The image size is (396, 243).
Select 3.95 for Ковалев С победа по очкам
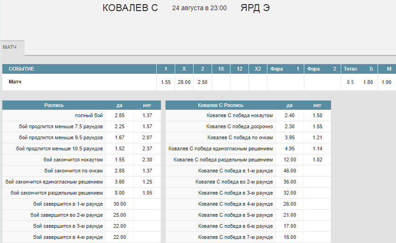point(290,138)
